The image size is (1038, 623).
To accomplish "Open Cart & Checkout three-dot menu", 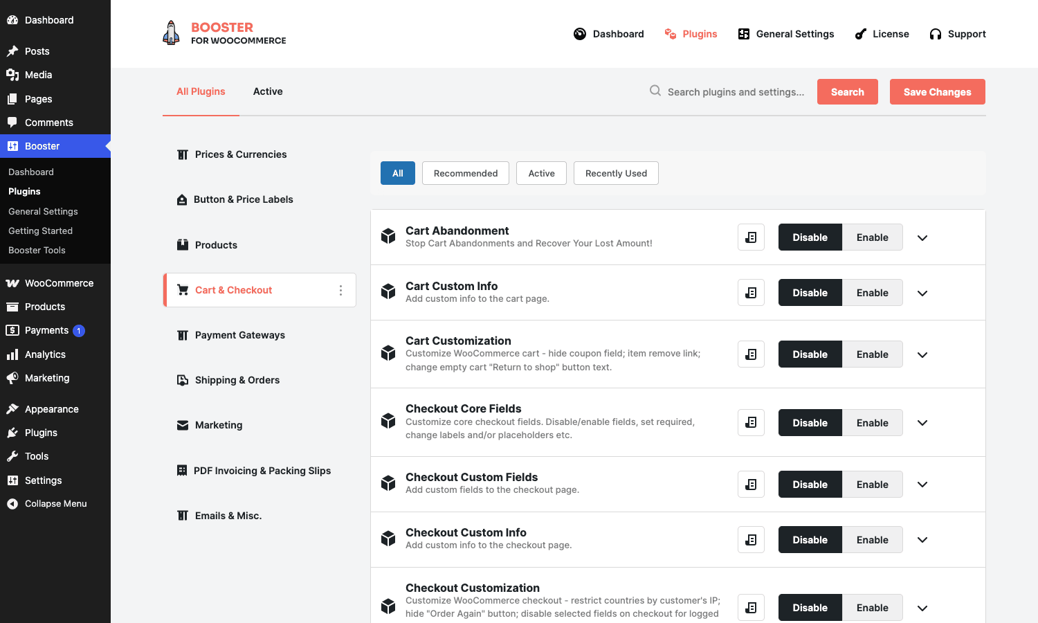I will [x=340, y=290].
